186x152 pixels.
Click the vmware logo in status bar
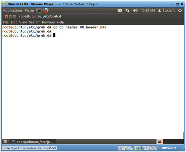169,148
